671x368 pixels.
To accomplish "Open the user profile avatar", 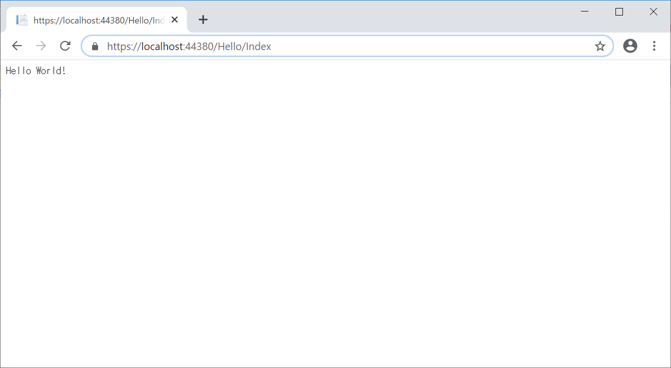I will [x=630, y=46].
